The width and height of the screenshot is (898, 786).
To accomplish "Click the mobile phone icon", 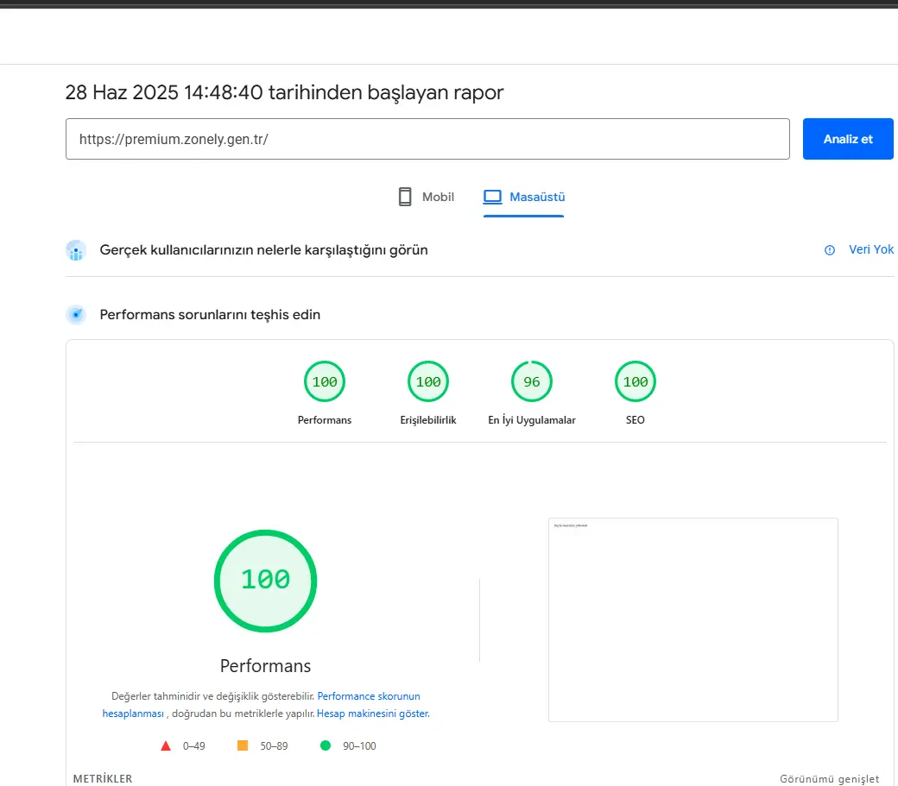I will 405,197.
